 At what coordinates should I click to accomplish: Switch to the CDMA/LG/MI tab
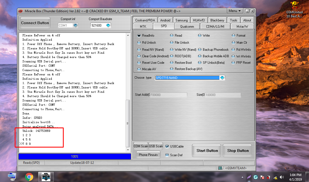(x=215, y=27)
